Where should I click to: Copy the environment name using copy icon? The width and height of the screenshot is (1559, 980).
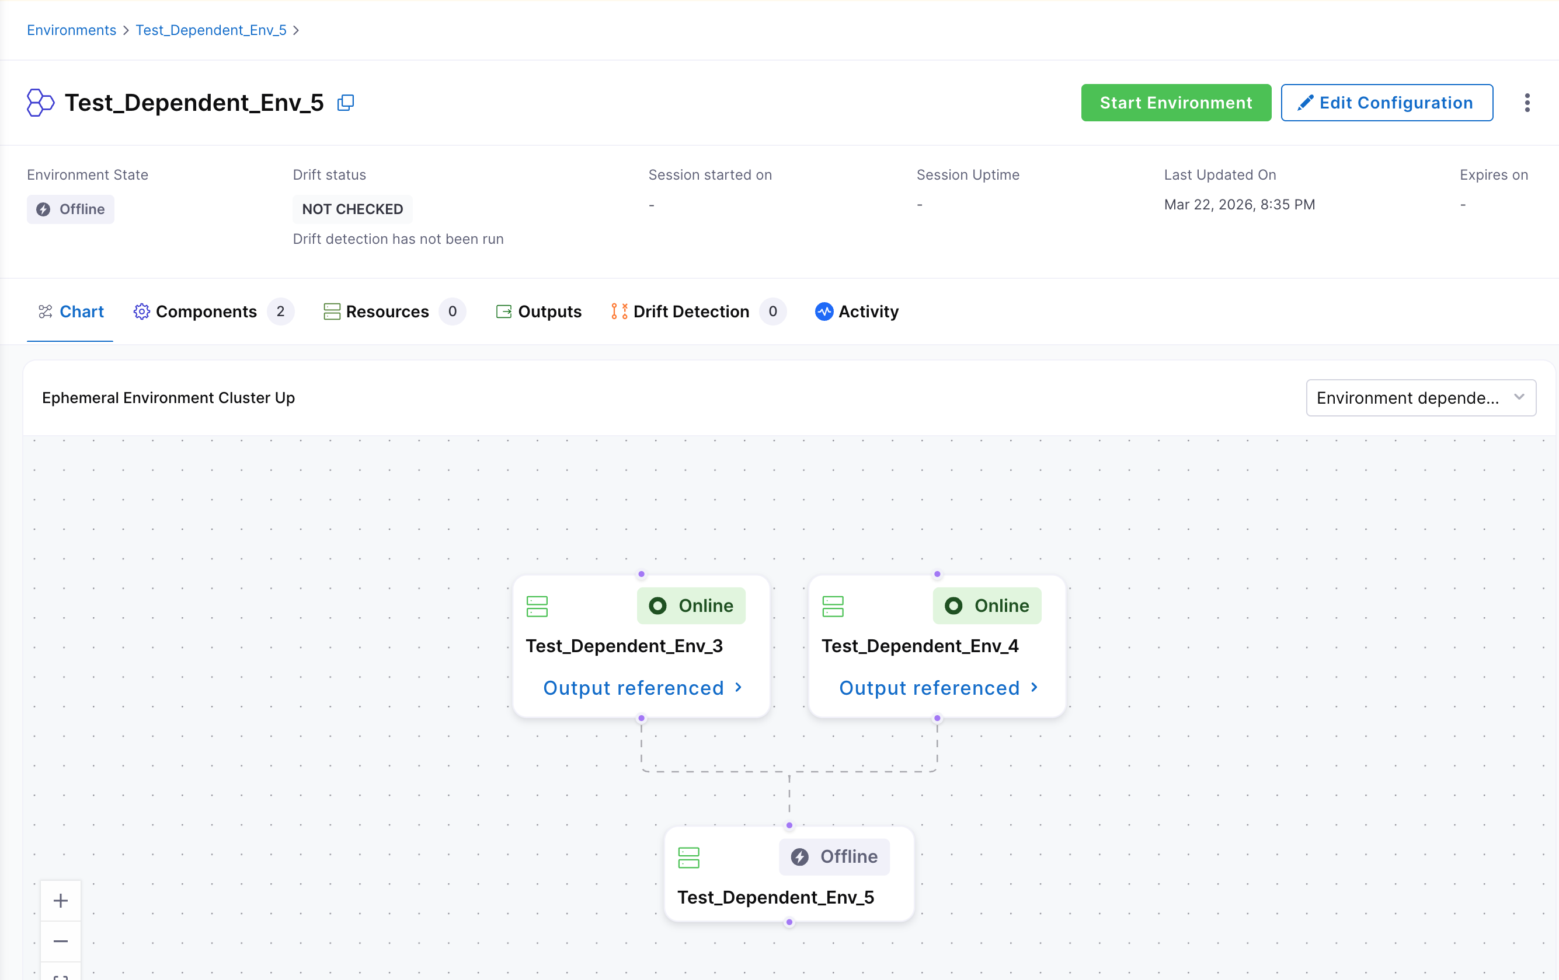point(346,103)
